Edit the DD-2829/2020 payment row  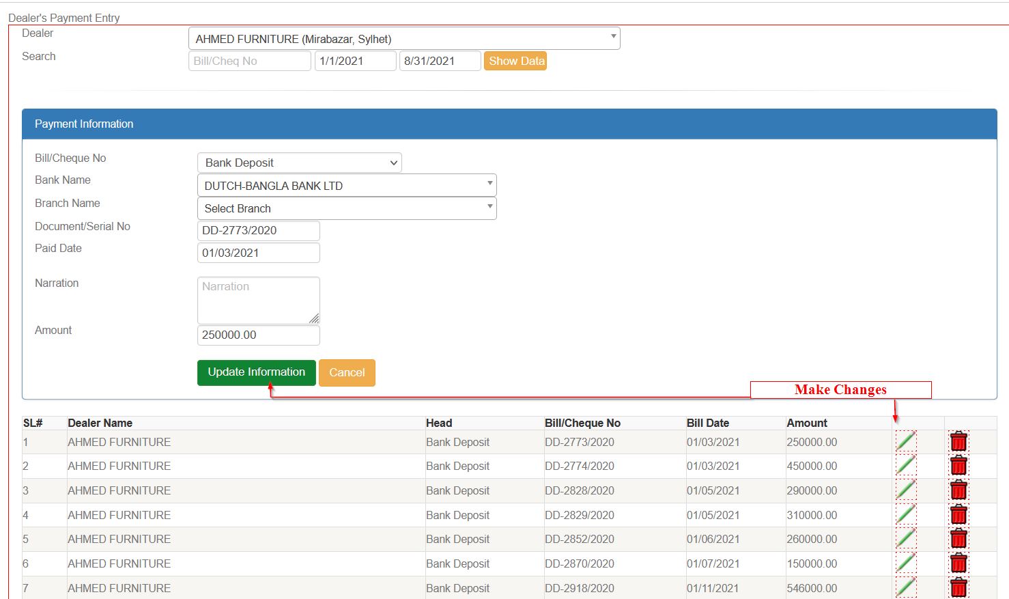[x=906, y=514]
